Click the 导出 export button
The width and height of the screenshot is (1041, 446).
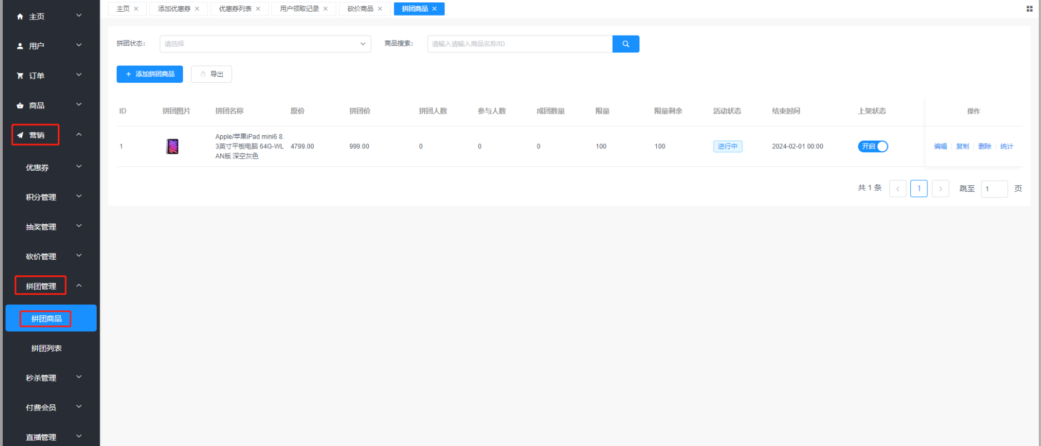[x=211, y=74]
